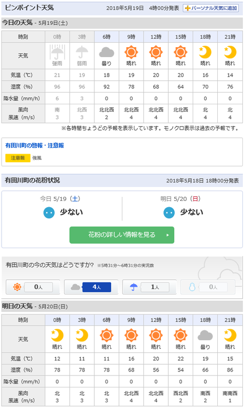
Task: Click the cloud icon at today 6時
Action: point(107,52)
